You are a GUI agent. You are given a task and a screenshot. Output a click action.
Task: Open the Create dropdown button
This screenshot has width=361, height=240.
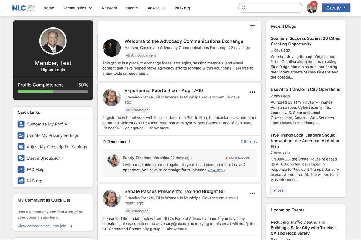coord(336,8)
